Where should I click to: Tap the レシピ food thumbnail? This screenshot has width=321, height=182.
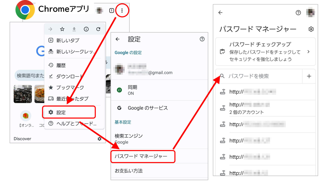point(39,94)
